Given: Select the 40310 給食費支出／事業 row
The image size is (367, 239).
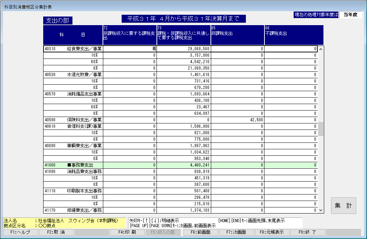Looking at the screenshot, I should [x=73, y=49].
